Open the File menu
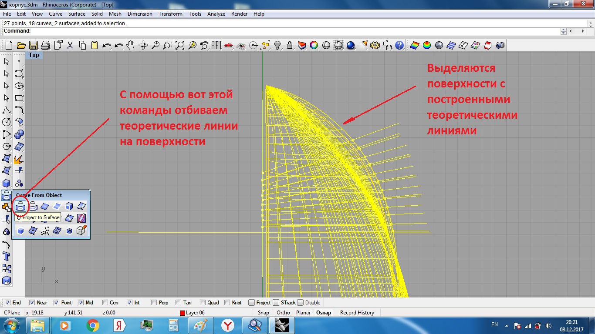 (7, 14)
